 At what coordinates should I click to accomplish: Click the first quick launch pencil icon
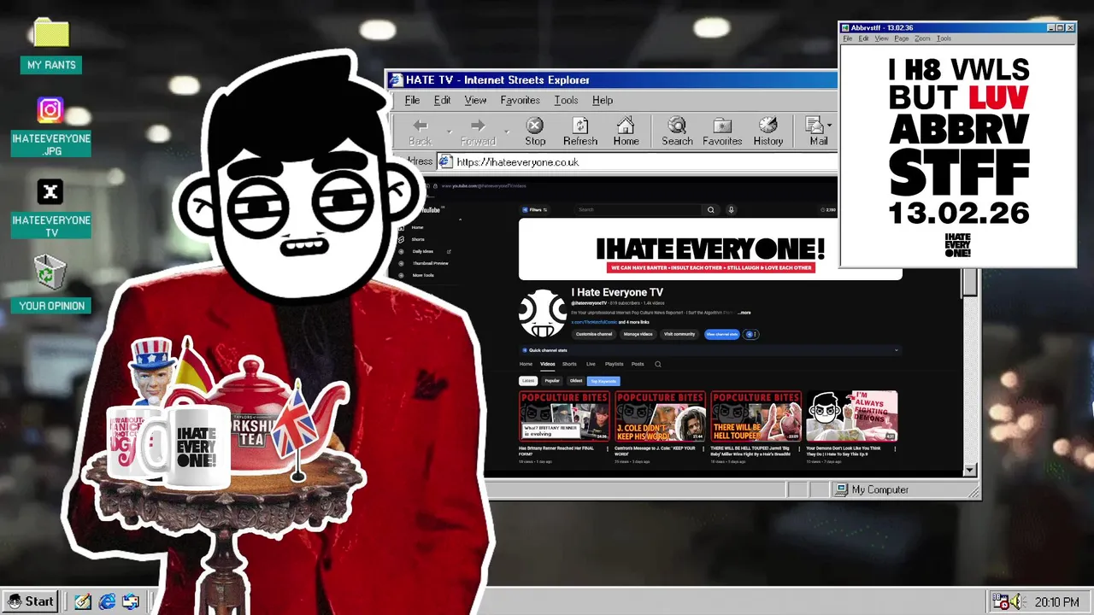tap(82, 601)
